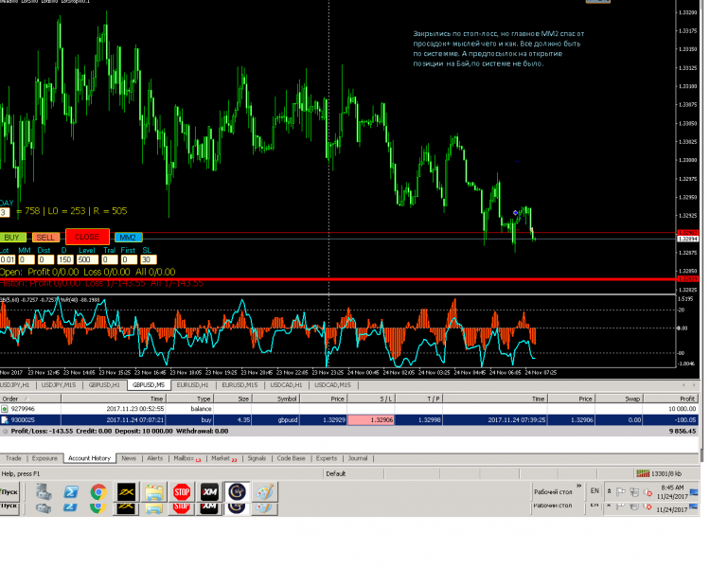Click the Profit/Loss summary row
This screenshot has width=710, height=568.
[x=348, y=432]
